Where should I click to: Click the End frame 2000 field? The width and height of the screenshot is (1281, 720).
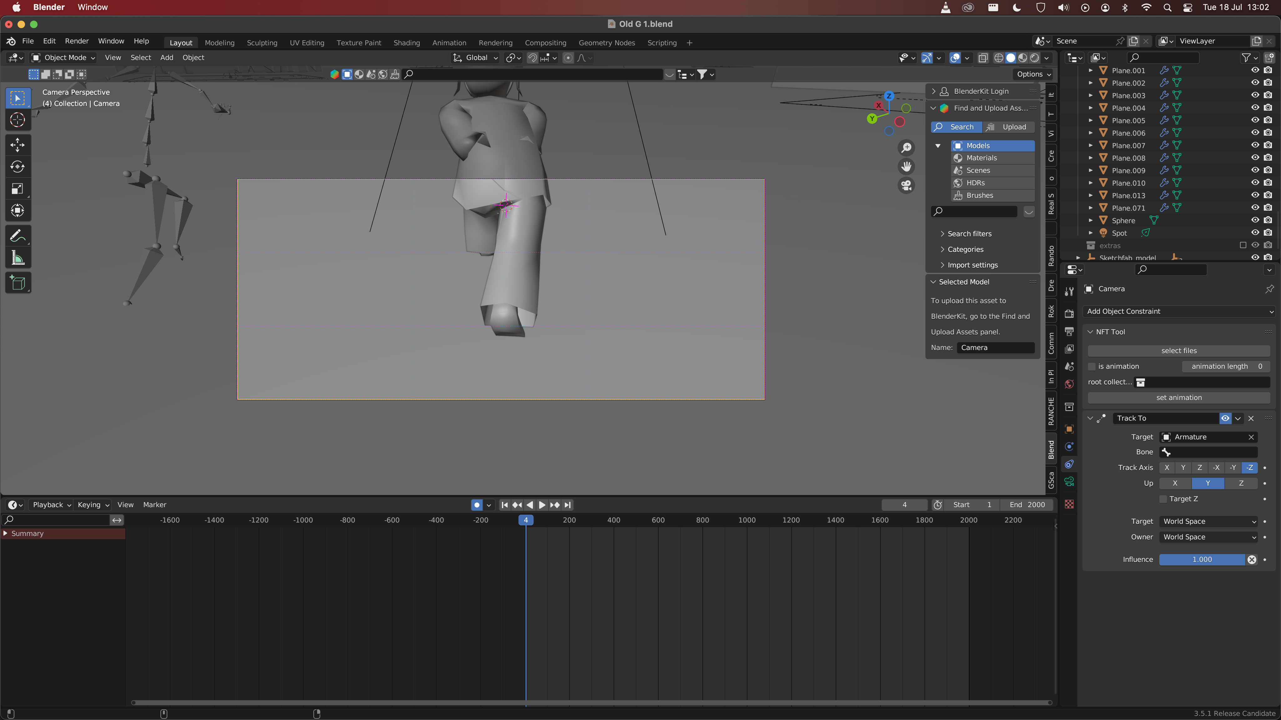(1027, 505)
